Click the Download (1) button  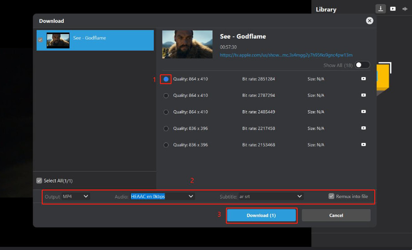[261, 216]
